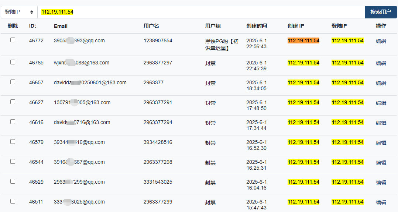
Task: Click the 用户组 column header
Action: [x=213, y=26]
